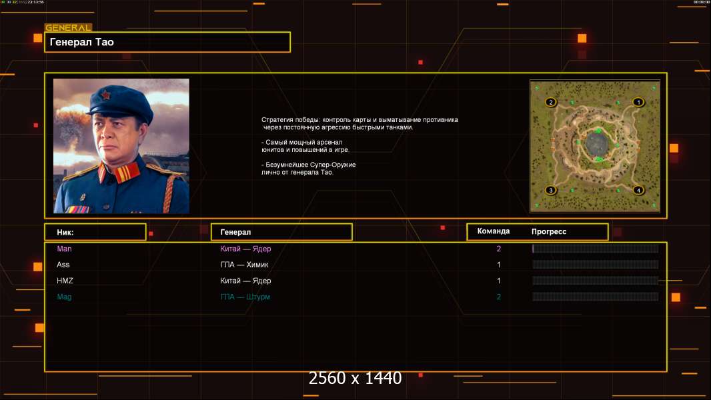Click 'ГЛА — Химик' general entry
Screen dimensions: 711x400
coord(244,265)
